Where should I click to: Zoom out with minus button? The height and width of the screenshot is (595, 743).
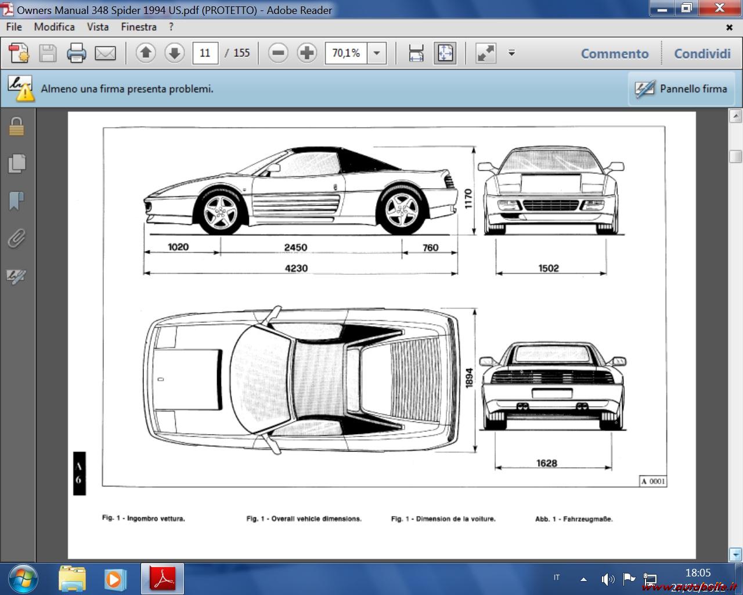278,53
